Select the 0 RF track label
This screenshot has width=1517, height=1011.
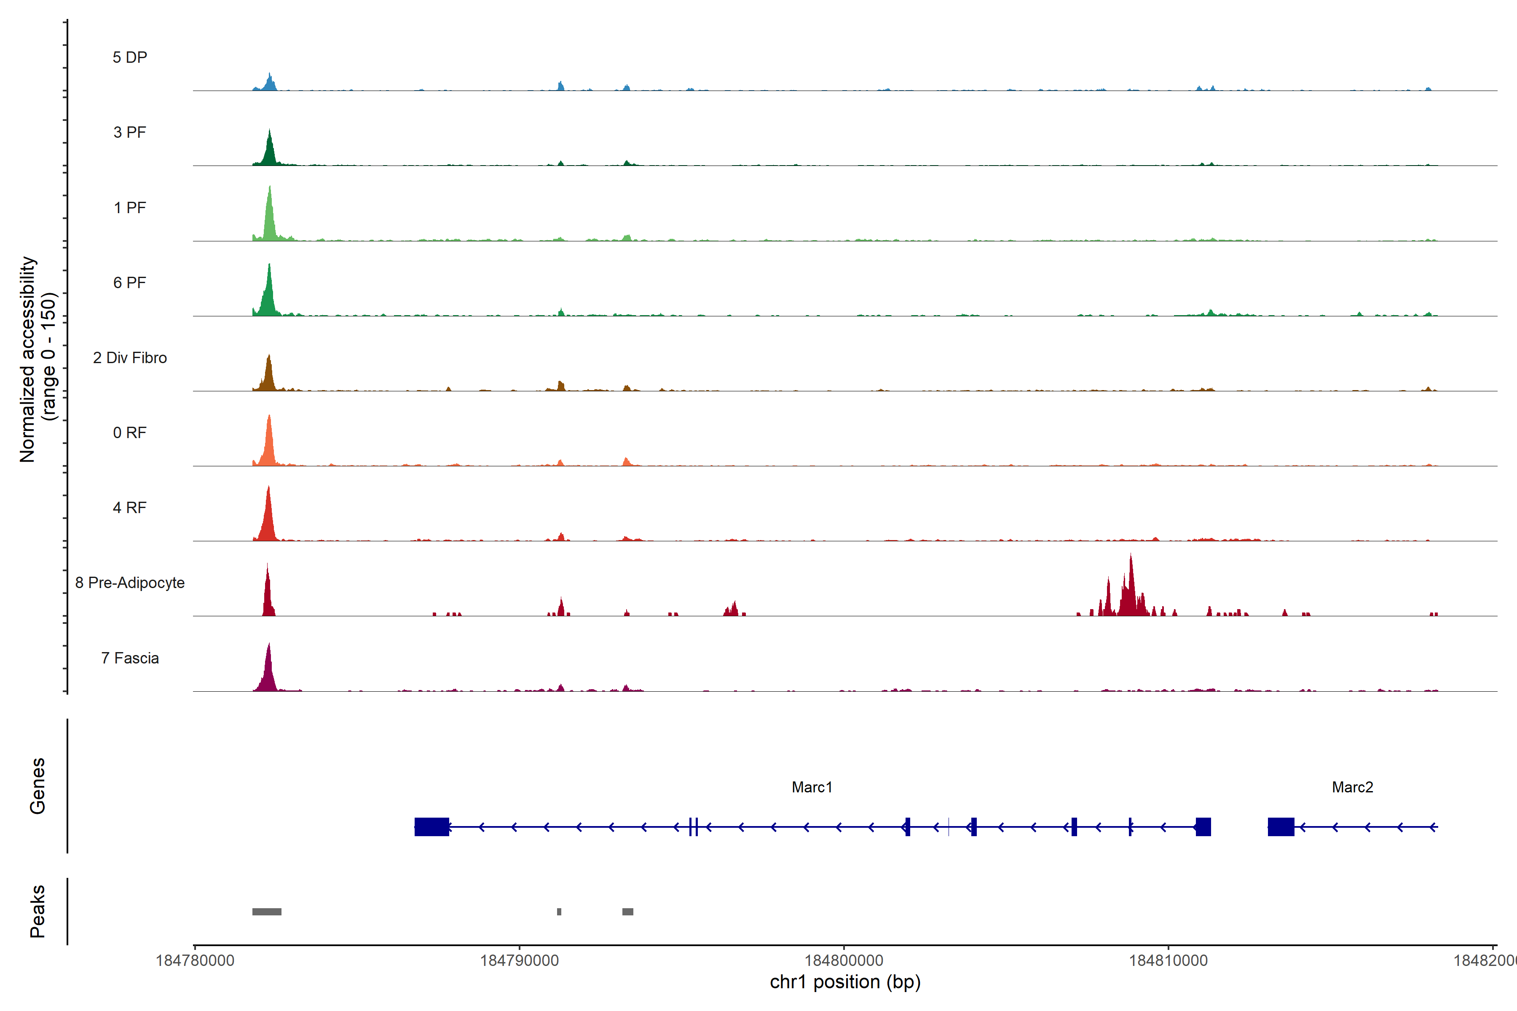pyautogui.click(x=130, y=433)
